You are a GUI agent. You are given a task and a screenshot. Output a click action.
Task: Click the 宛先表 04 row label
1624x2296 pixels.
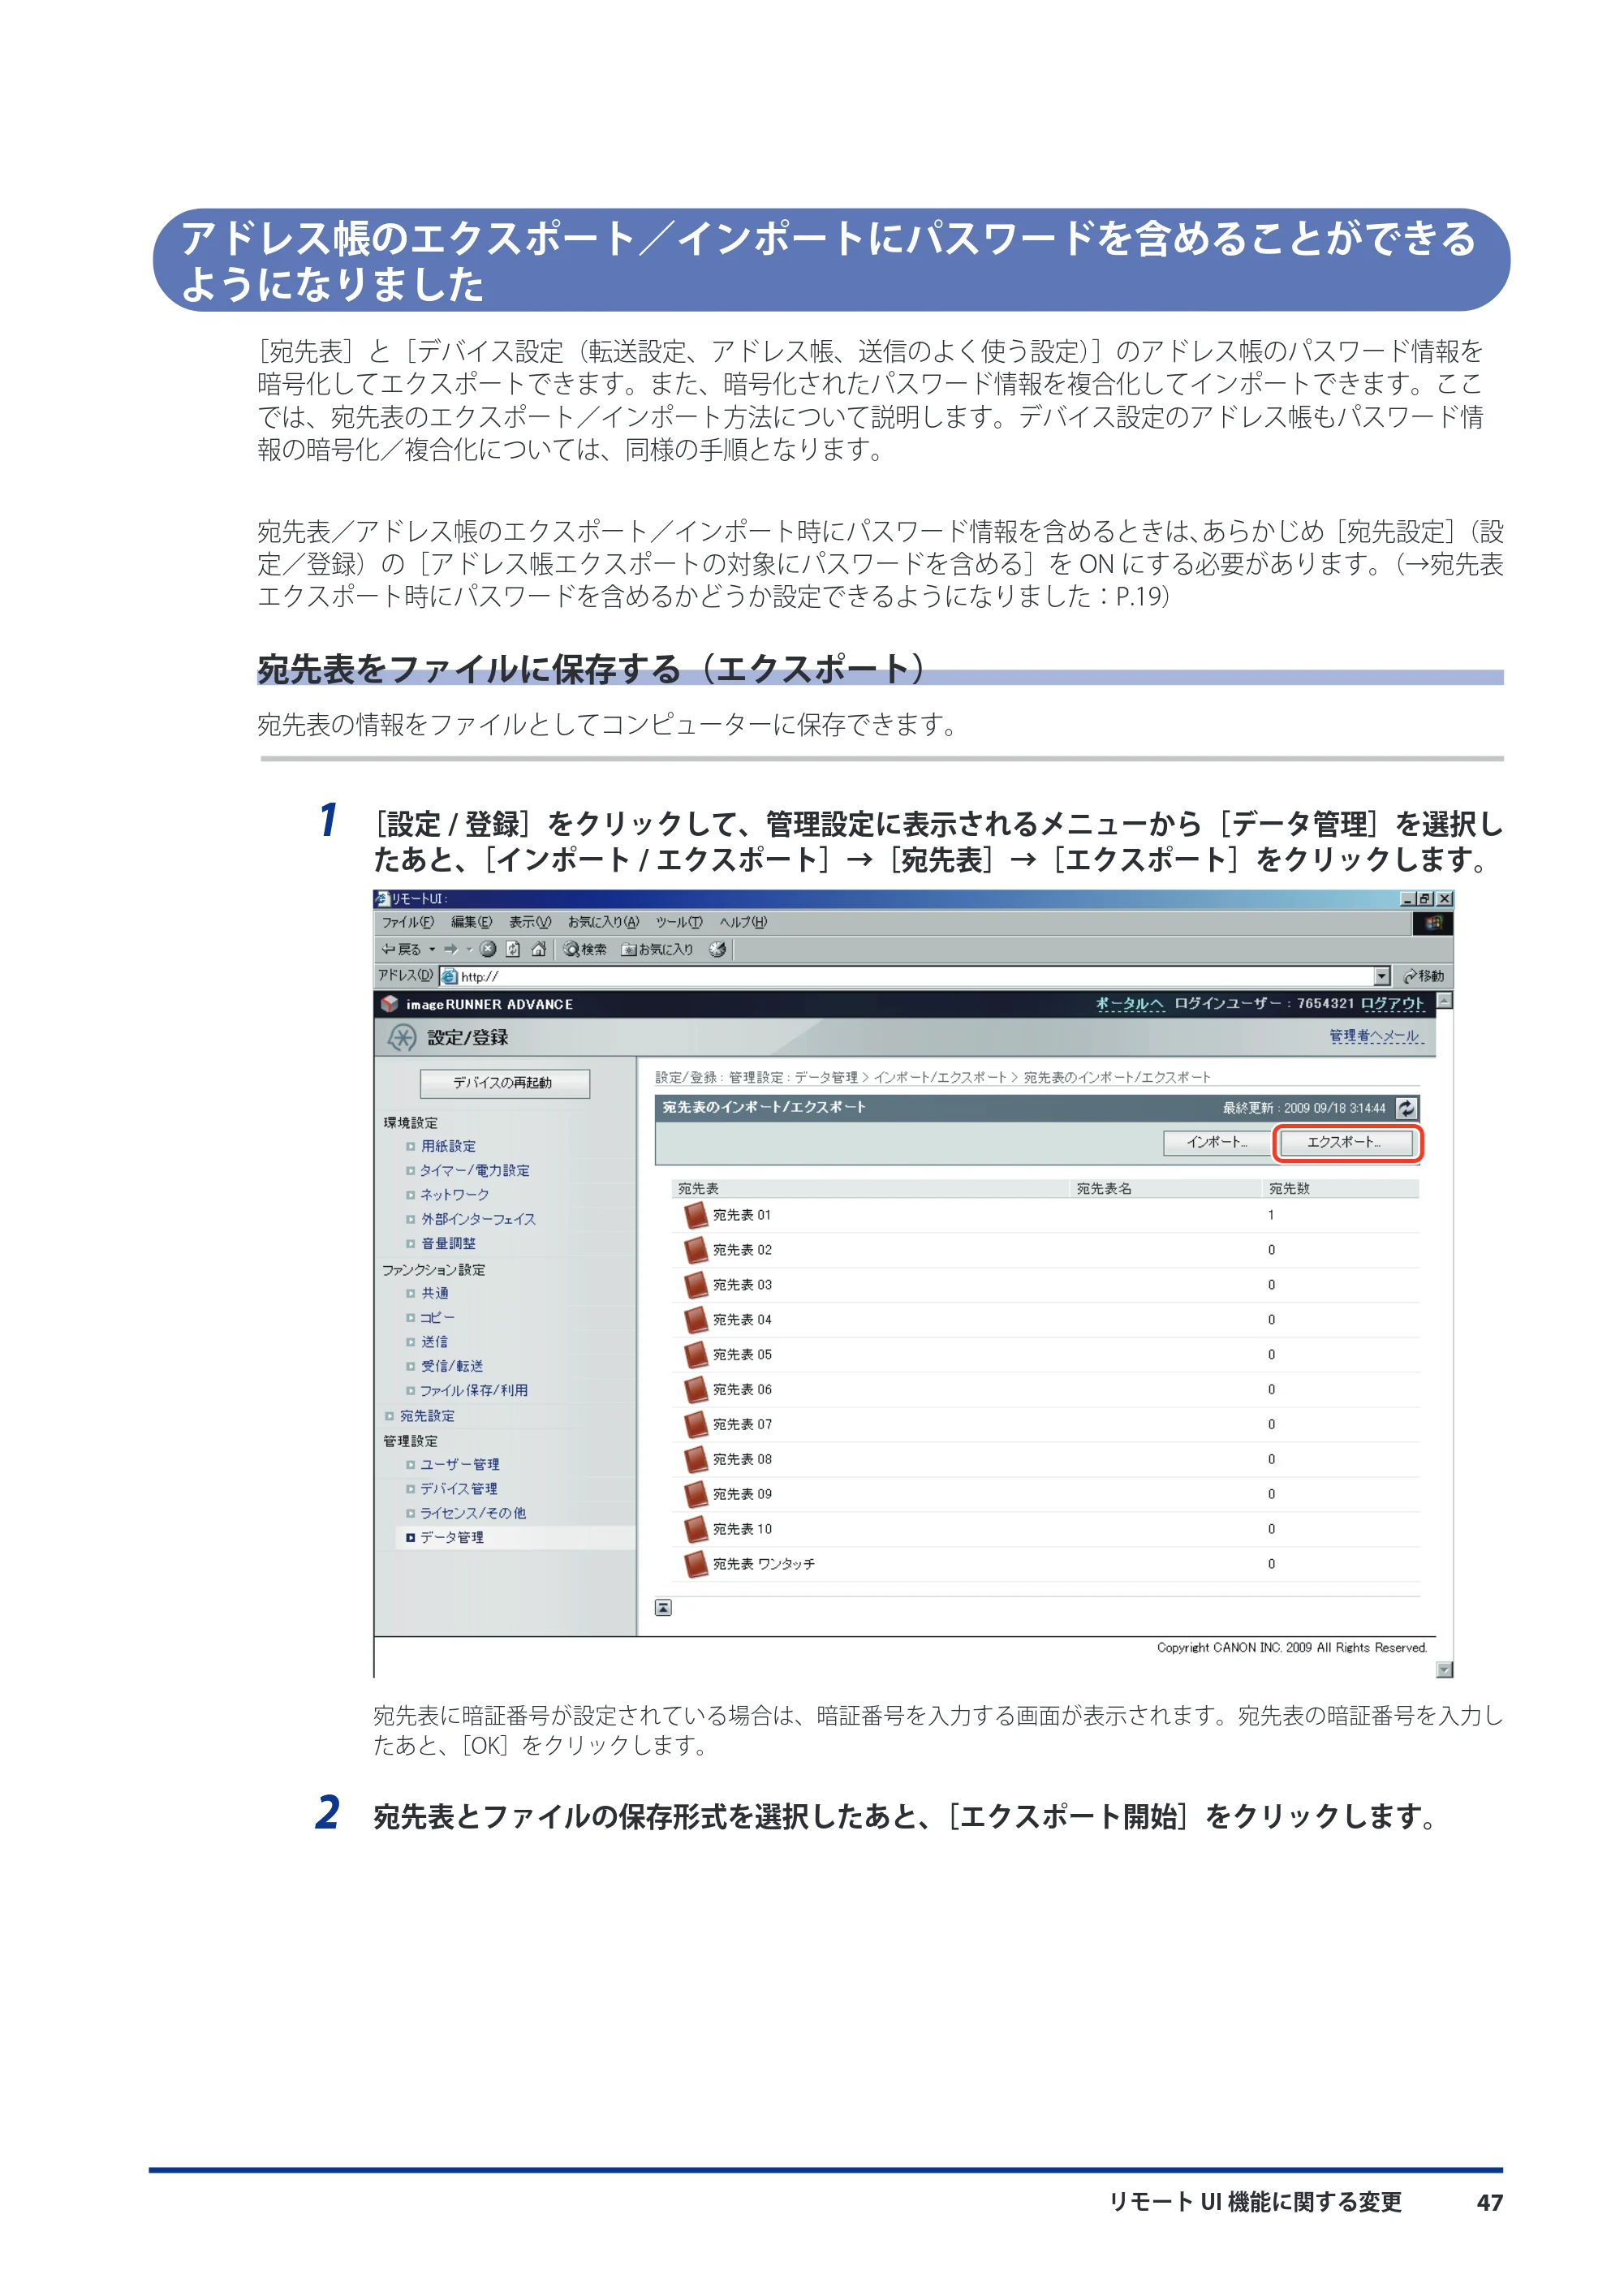(x=742, y=1320)
